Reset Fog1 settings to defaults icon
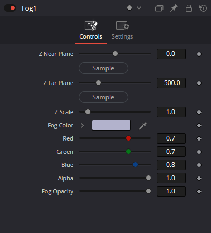The width and height of the screenshot is (211, 233). tap(203, 8)
